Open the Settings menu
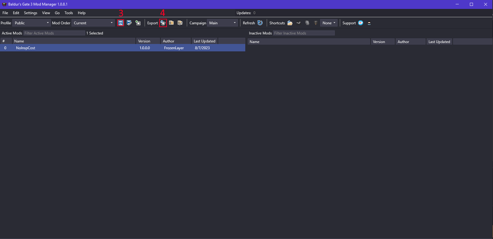The image size is (493, 239). tap(31, 13)
